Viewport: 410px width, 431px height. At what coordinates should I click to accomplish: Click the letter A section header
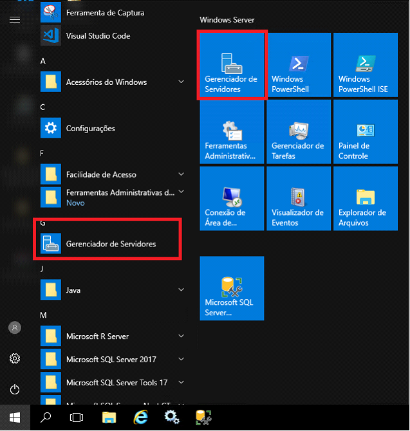point(43,61)
